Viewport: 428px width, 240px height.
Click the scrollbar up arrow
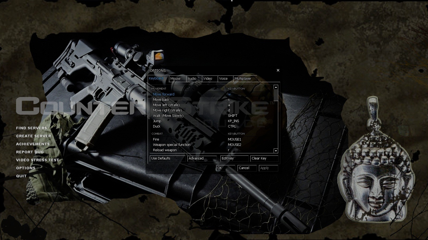275,87
